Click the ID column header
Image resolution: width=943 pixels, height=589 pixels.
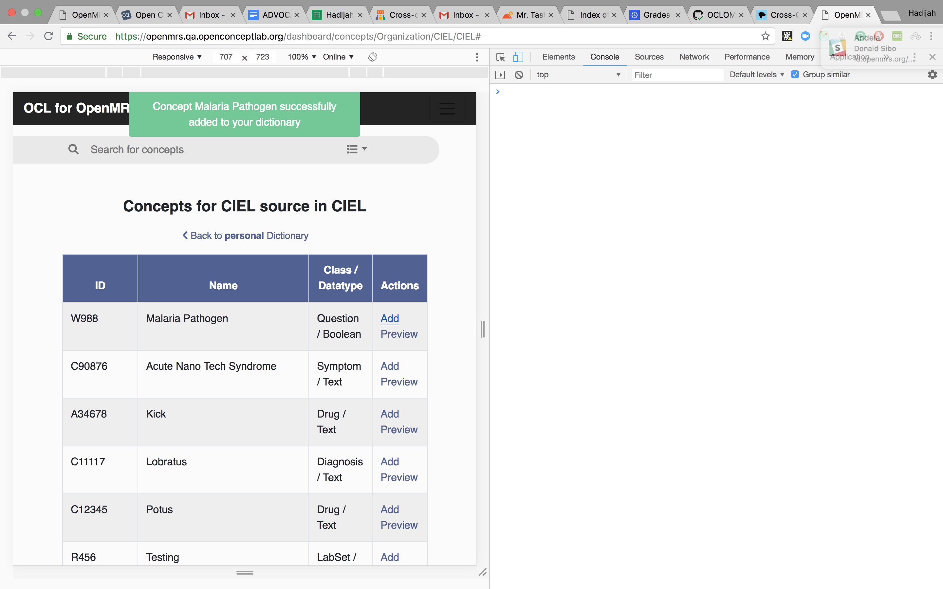coord(100,278)
